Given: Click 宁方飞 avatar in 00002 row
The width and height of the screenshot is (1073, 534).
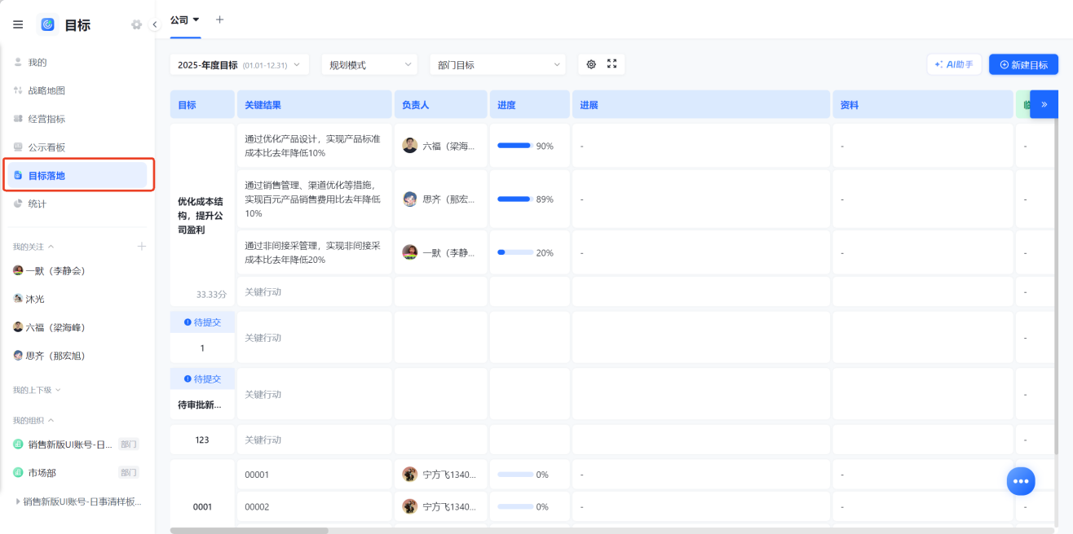Looking at the screenshot, I should coord(410,506).
